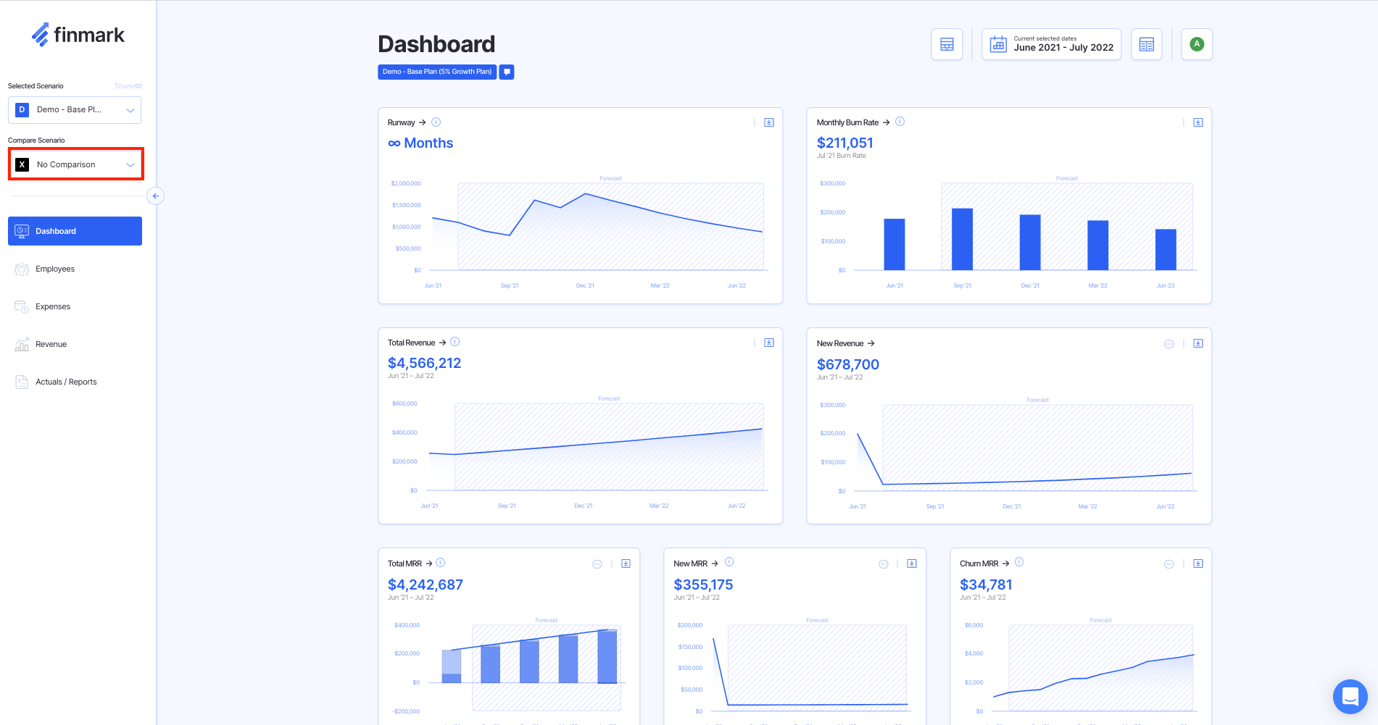
Task: Go to Employees in sidebar
Action: [x=55, y=269]
